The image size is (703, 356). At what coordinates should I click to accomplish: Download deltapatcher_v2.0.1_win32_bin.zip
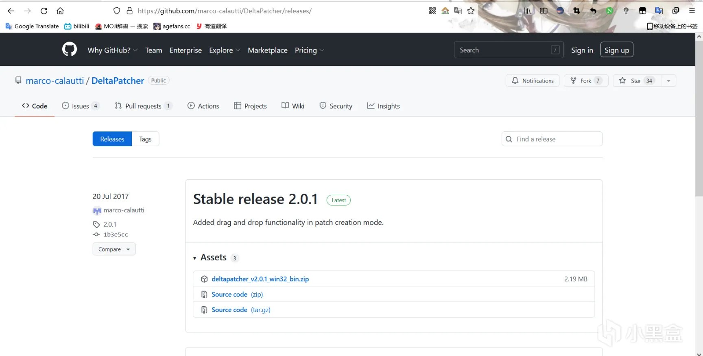[x=260, y=279]
